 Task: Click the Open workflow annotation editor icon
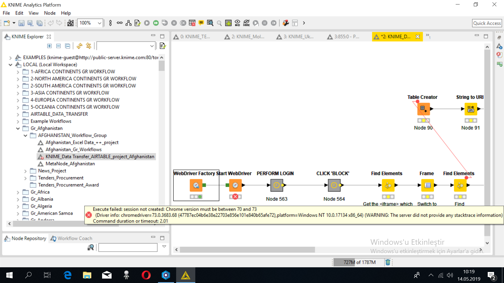[x=201, y=23]
